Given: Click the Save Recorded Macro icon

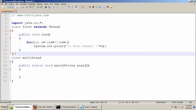Looking at the screenshot, I should [104, 7].
